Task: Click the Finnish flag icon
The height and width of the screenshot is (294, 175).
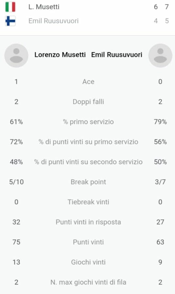Action: point(10,21)
